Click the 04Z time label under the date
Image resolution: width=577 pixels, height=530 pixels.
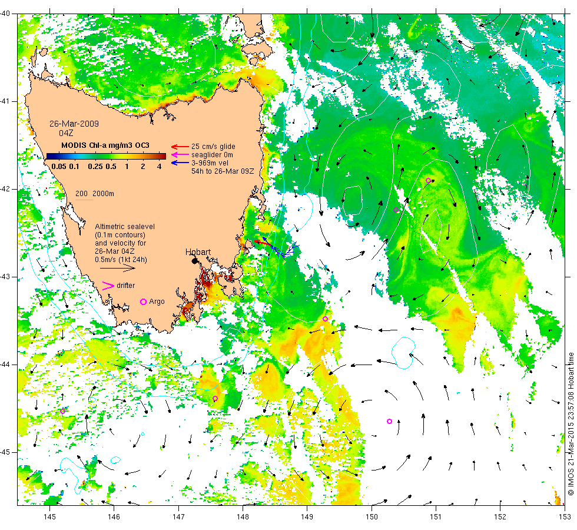[x=66, y=133]
